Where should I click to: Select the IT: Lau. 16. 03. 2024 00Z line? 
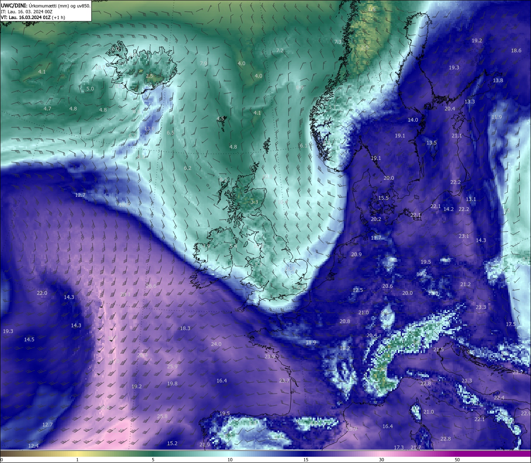(x=27, y=12)
